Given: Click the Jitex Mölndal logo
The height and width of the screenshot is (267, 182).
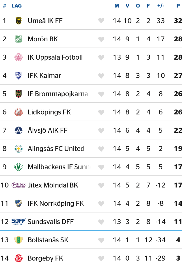Looking at the screenshot, I should pos(19,185).
